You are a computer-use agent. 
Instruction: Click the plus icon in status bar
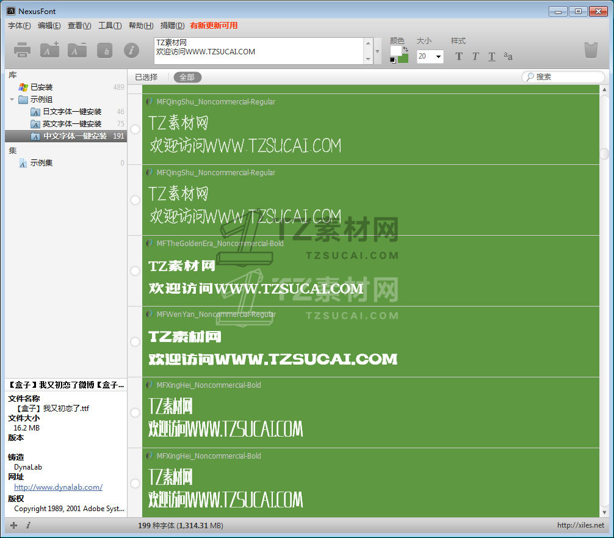click(13, 525)
